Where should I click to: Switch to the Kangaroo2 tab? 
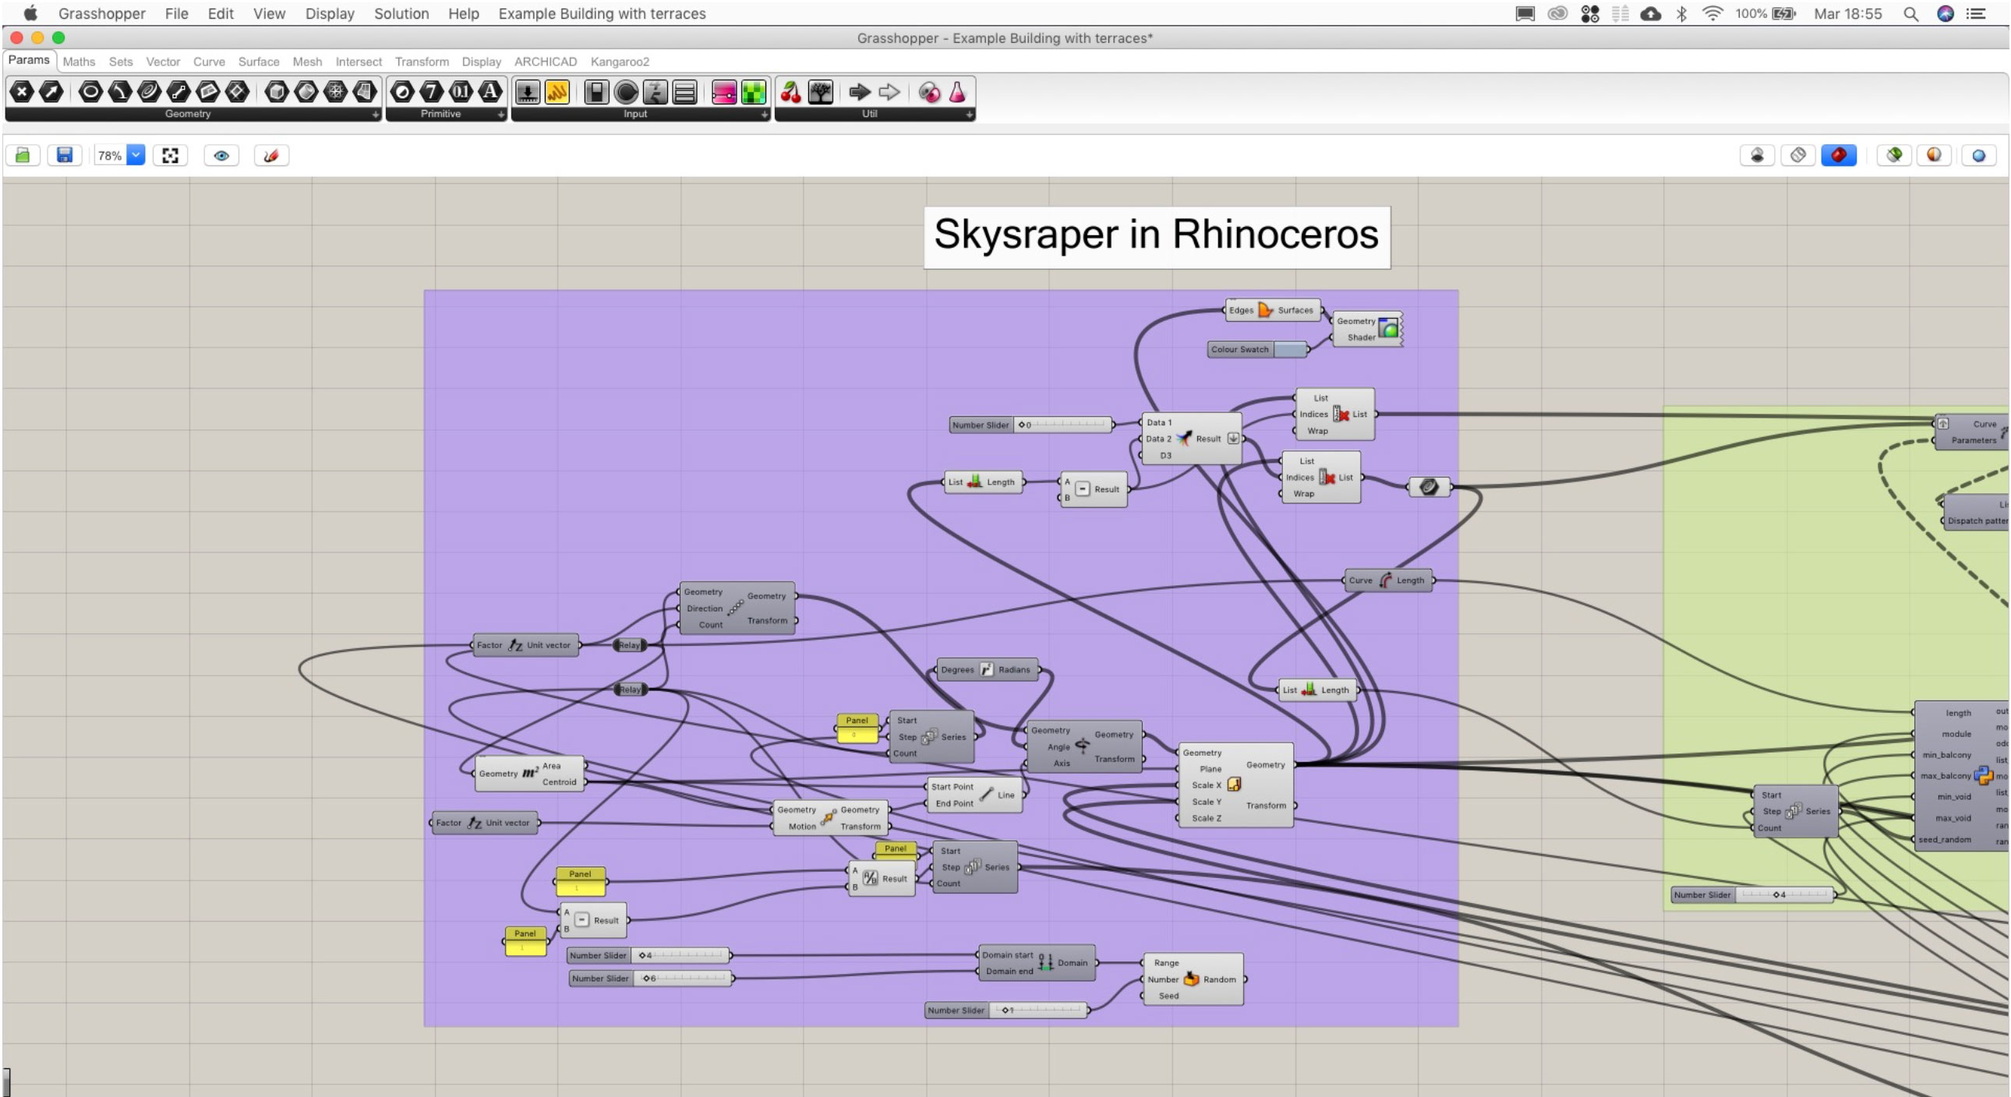[619, 62]
